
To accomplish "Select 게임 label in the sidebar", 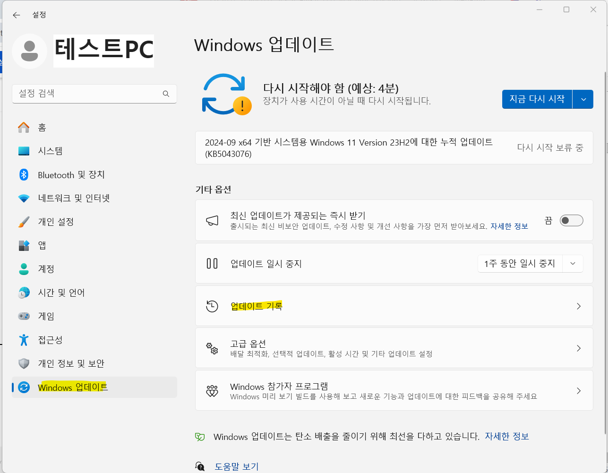I will click(46, 316).
